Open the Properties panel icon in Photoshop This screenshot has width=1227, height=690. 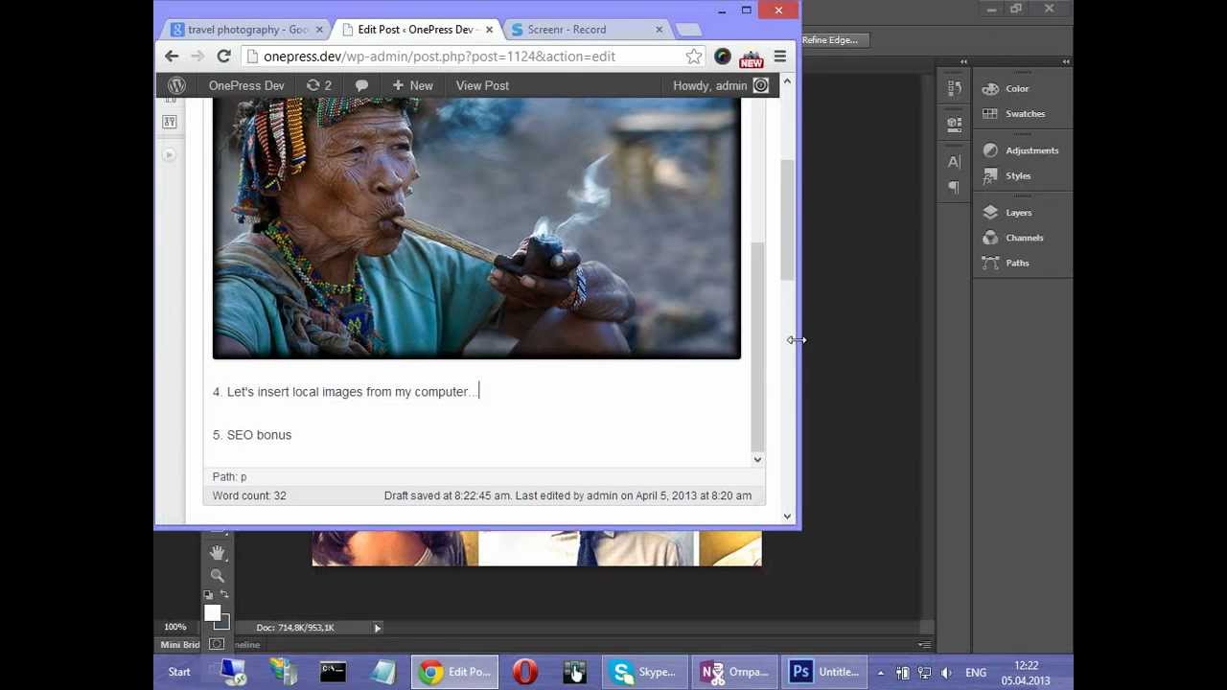tap(954, 123)
